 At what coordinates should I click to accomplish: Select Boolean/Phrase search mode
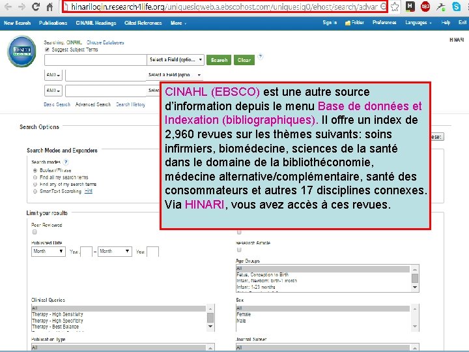(35, 170)
